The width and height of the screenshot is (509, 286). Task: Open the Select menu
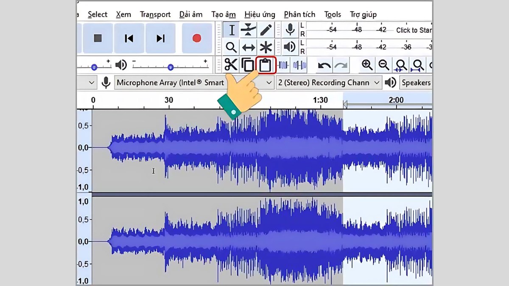[x=98, y=14]
